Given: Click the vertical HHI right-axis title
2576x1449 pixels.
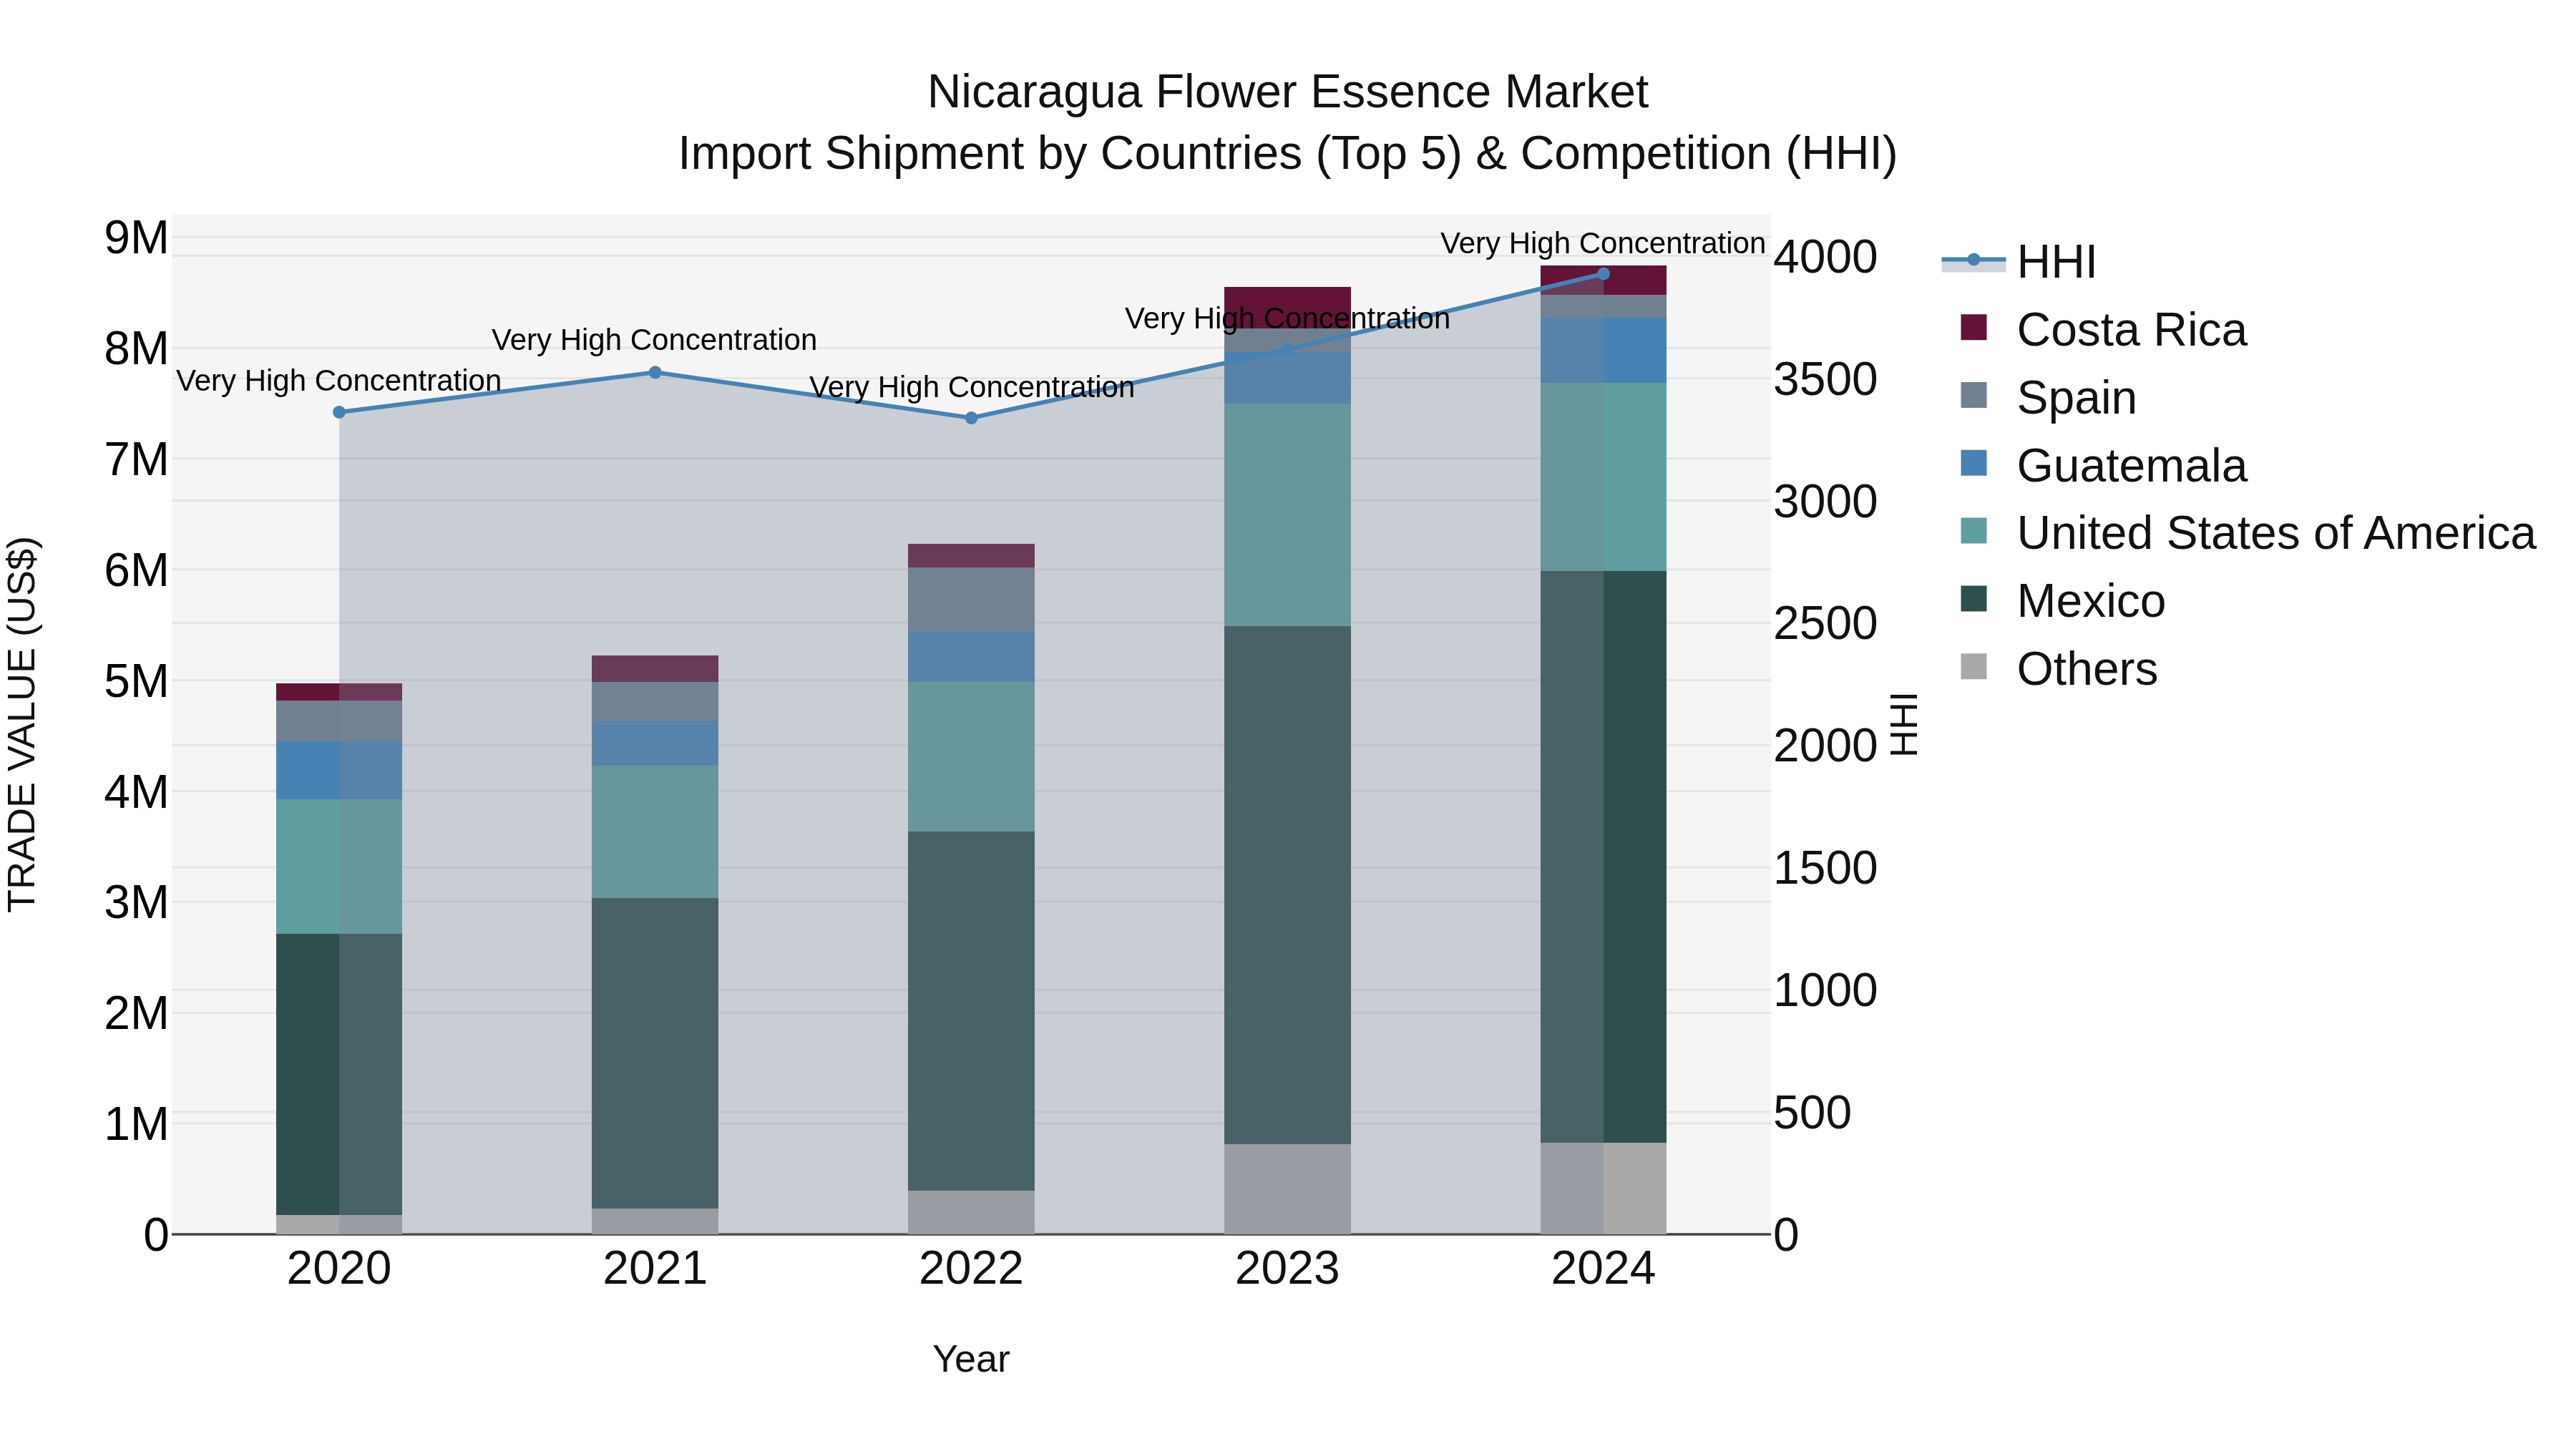Looking at the screenshot, I should (1904, 725).
